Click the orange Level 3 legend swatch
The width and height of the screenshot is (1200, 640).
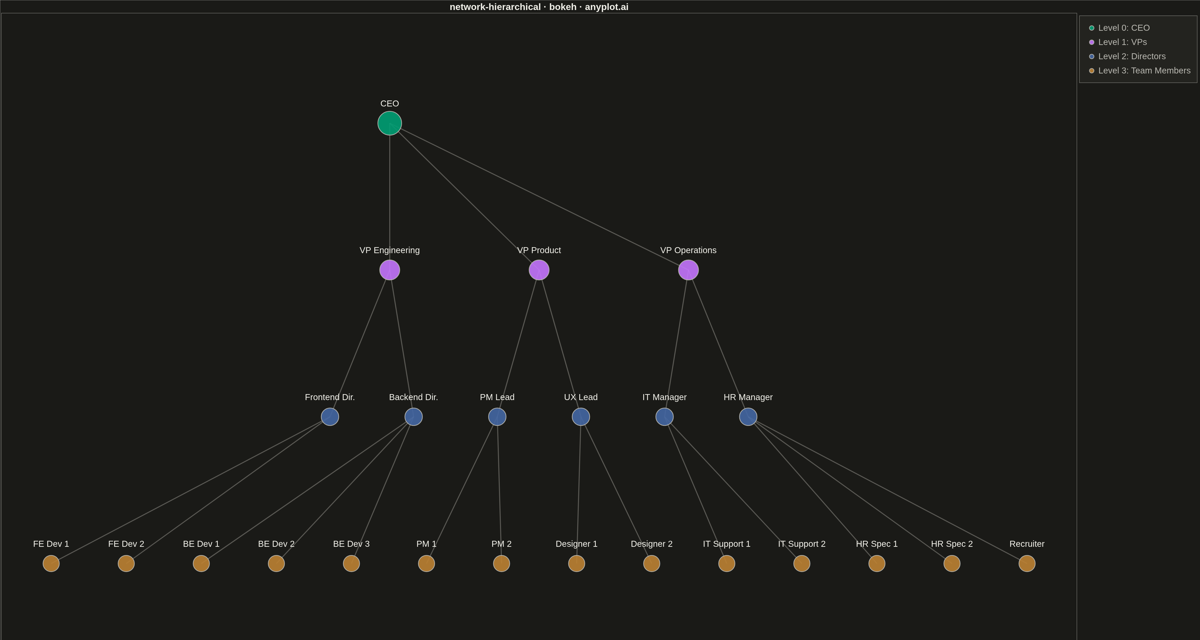[x=1091, y=71]
